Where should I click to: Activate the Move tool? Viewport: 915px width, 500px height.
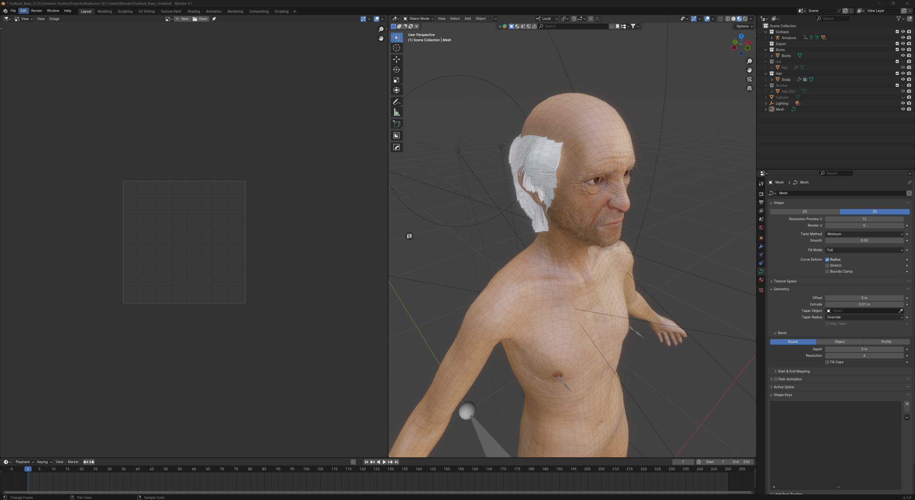click(397, 59)
